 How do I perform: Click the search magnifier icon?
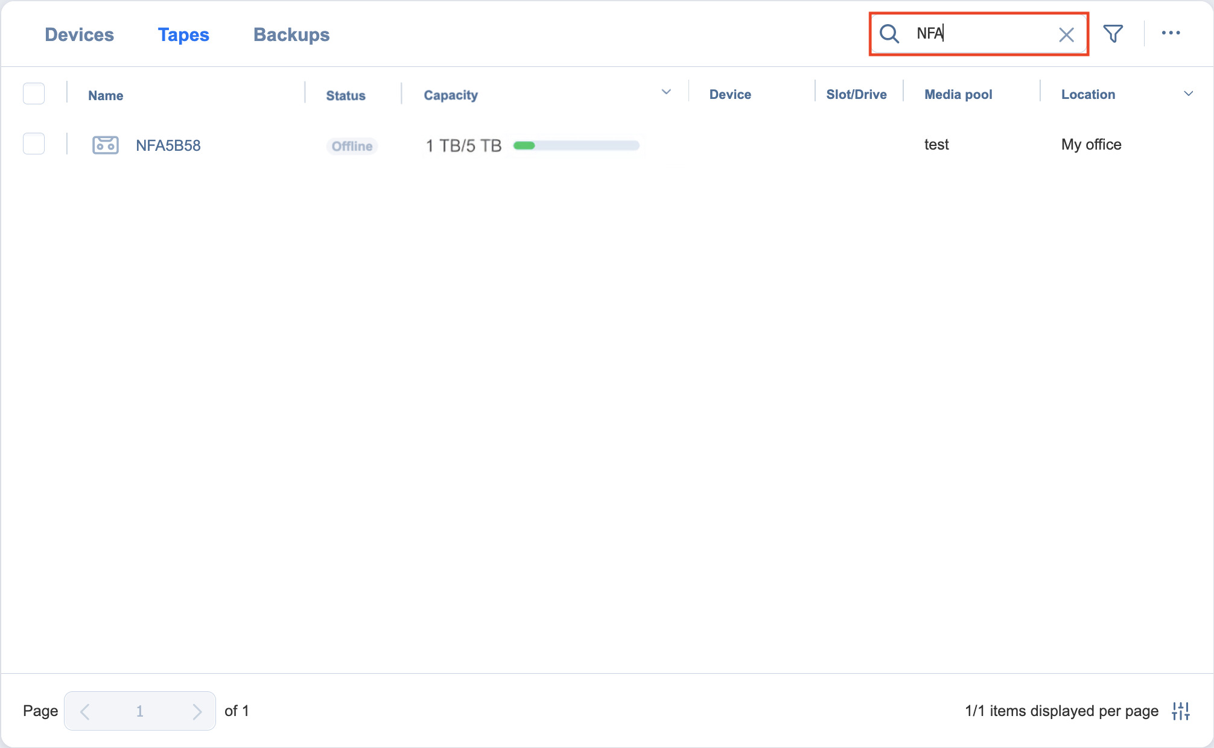click(889, 34)
